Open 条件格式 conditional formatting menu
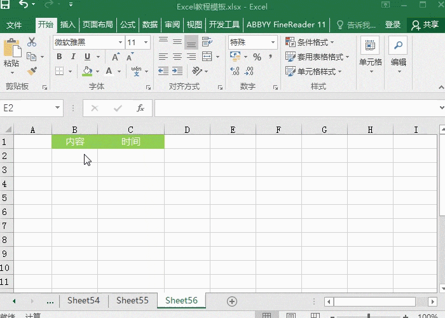The height and width of the screenshot is (318, 445). click(x=310, y=43)
